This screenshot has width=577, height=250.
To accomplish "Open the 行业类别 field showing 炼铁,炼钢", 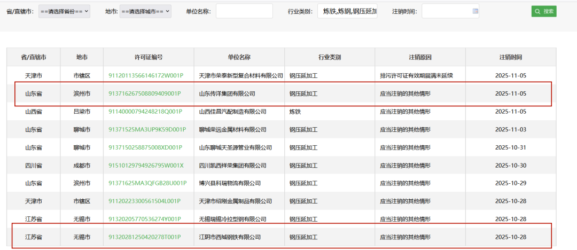I will pos(348,11).
